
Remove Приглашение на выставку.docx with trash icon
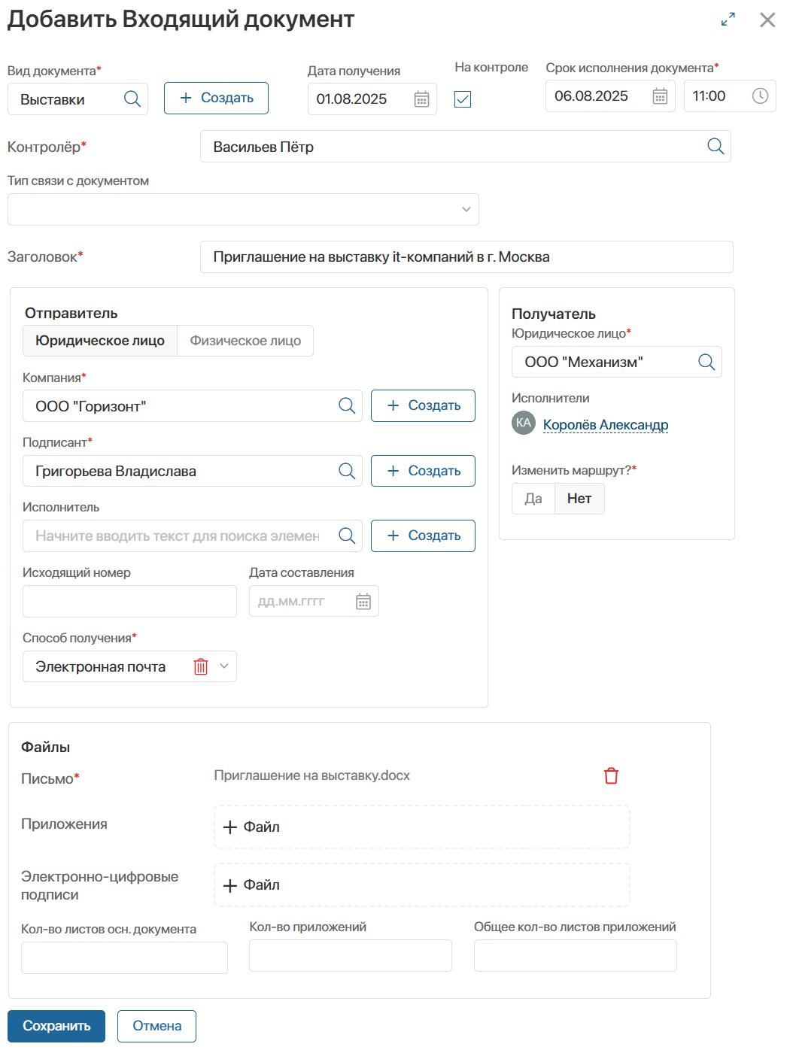[x=610, y=775]
